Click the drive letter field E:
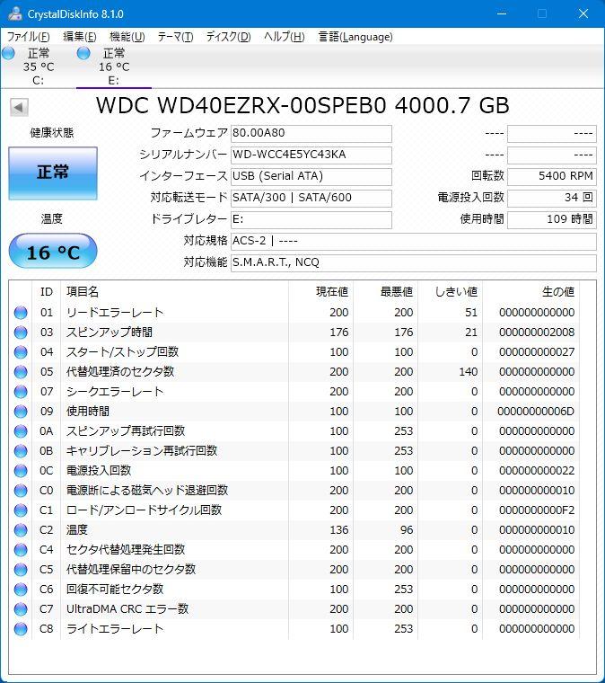Image resolution: width=605 pixels, height=683 pixels. 311,219
